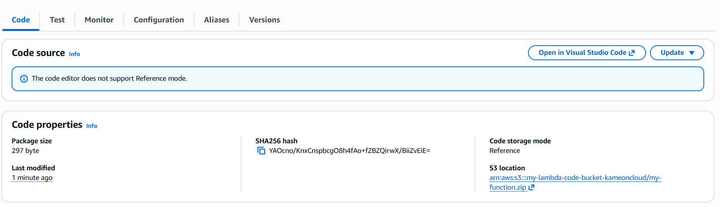
Task: Click the Code storage mode Reference value
Action: (x=504, y=151)
